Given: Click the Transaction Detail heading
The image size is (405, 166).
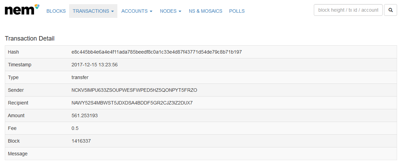Looking at the screenshot, I should click(30, 39).
